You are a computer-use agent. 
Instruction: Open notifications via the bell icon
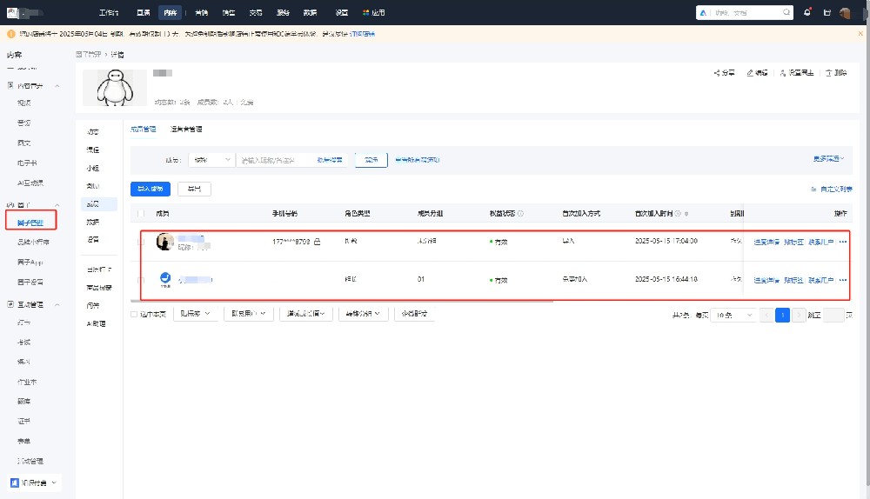[807, 12]
